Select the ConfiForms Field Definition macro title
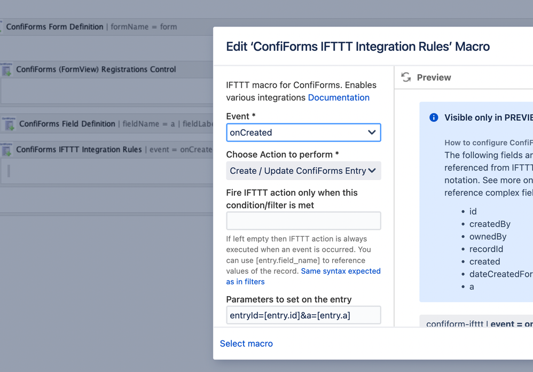Screen dimensions: 533x372 [67, 124]
